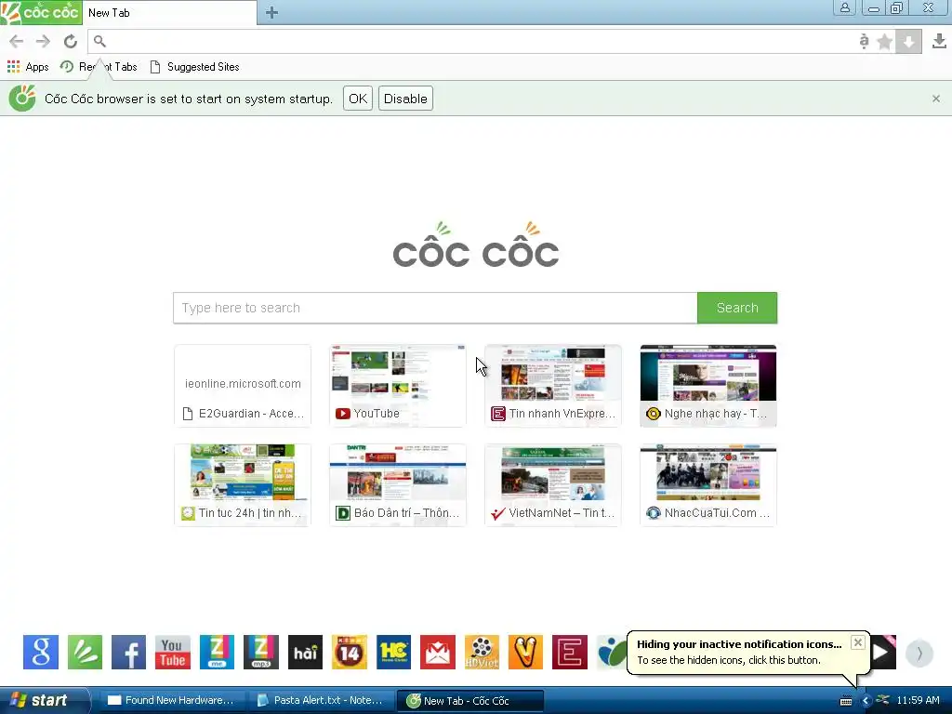Reload the current page
The width and height of the screenshot is (952, 714).
click(71, 41)
